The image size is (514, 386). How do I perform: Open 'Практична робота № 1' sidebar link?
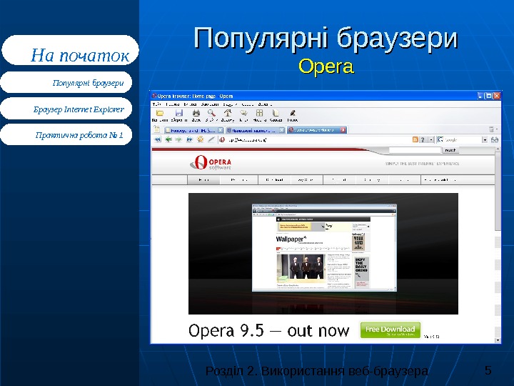66,134
